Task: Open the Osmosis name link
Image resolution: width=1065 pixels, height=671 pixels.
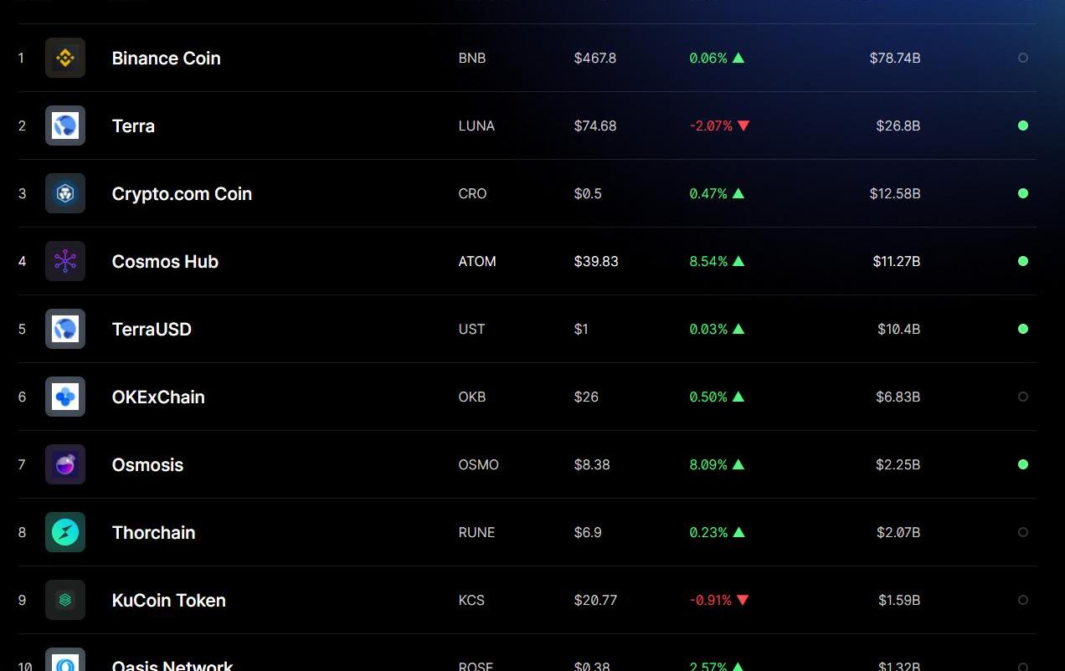Action: (147, 464)
